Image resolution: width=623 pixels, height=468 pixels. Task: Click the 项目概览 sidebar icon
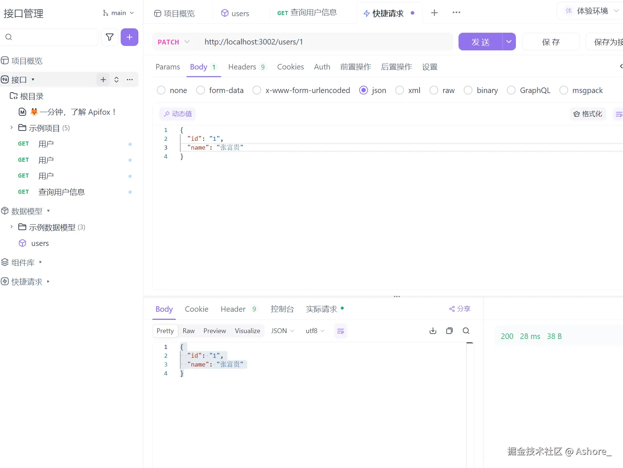point(5,61)
